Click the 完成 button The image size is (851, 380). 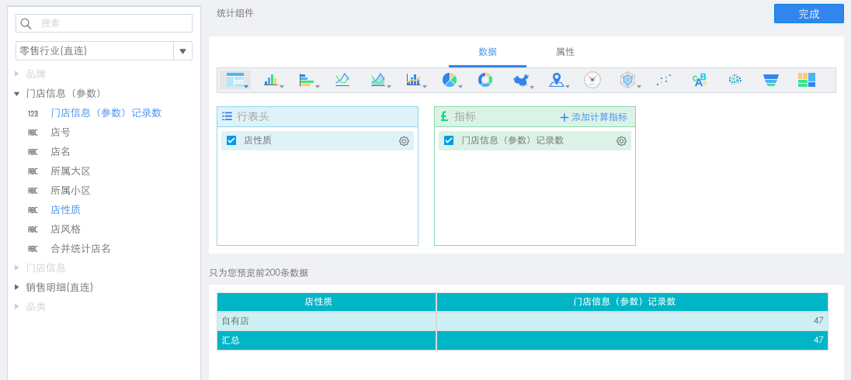[808, 14]
